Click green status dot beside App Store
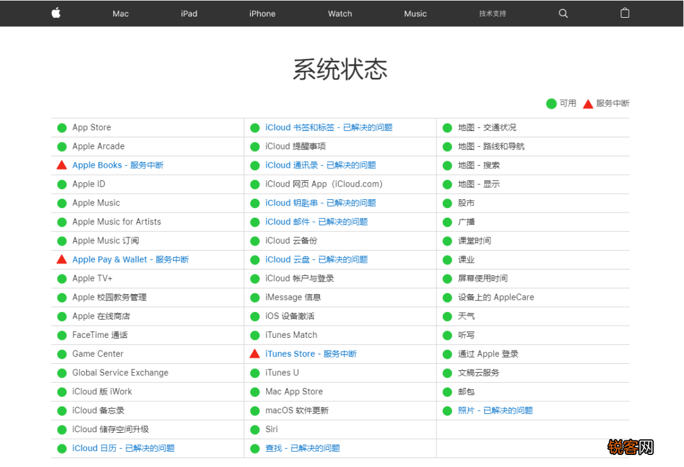684x467 pixels. click(x=62, y=128)
